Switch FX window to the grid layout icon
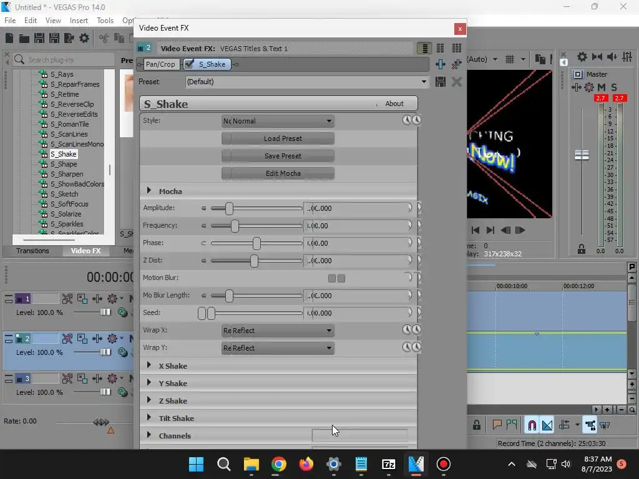Viewport: 639px width, 479px height. click(456, 48)
